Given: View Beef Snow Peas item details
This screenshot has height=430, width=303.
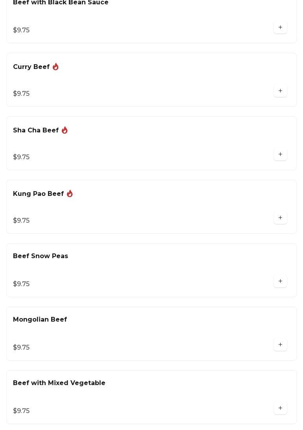Looking at the screenshot, I should click(x=41, y=256).
